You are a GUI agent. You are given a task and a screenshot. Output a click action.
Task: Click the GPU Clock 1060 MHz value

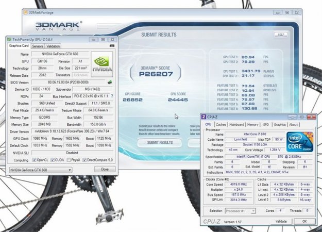click(x=40, y=139)
